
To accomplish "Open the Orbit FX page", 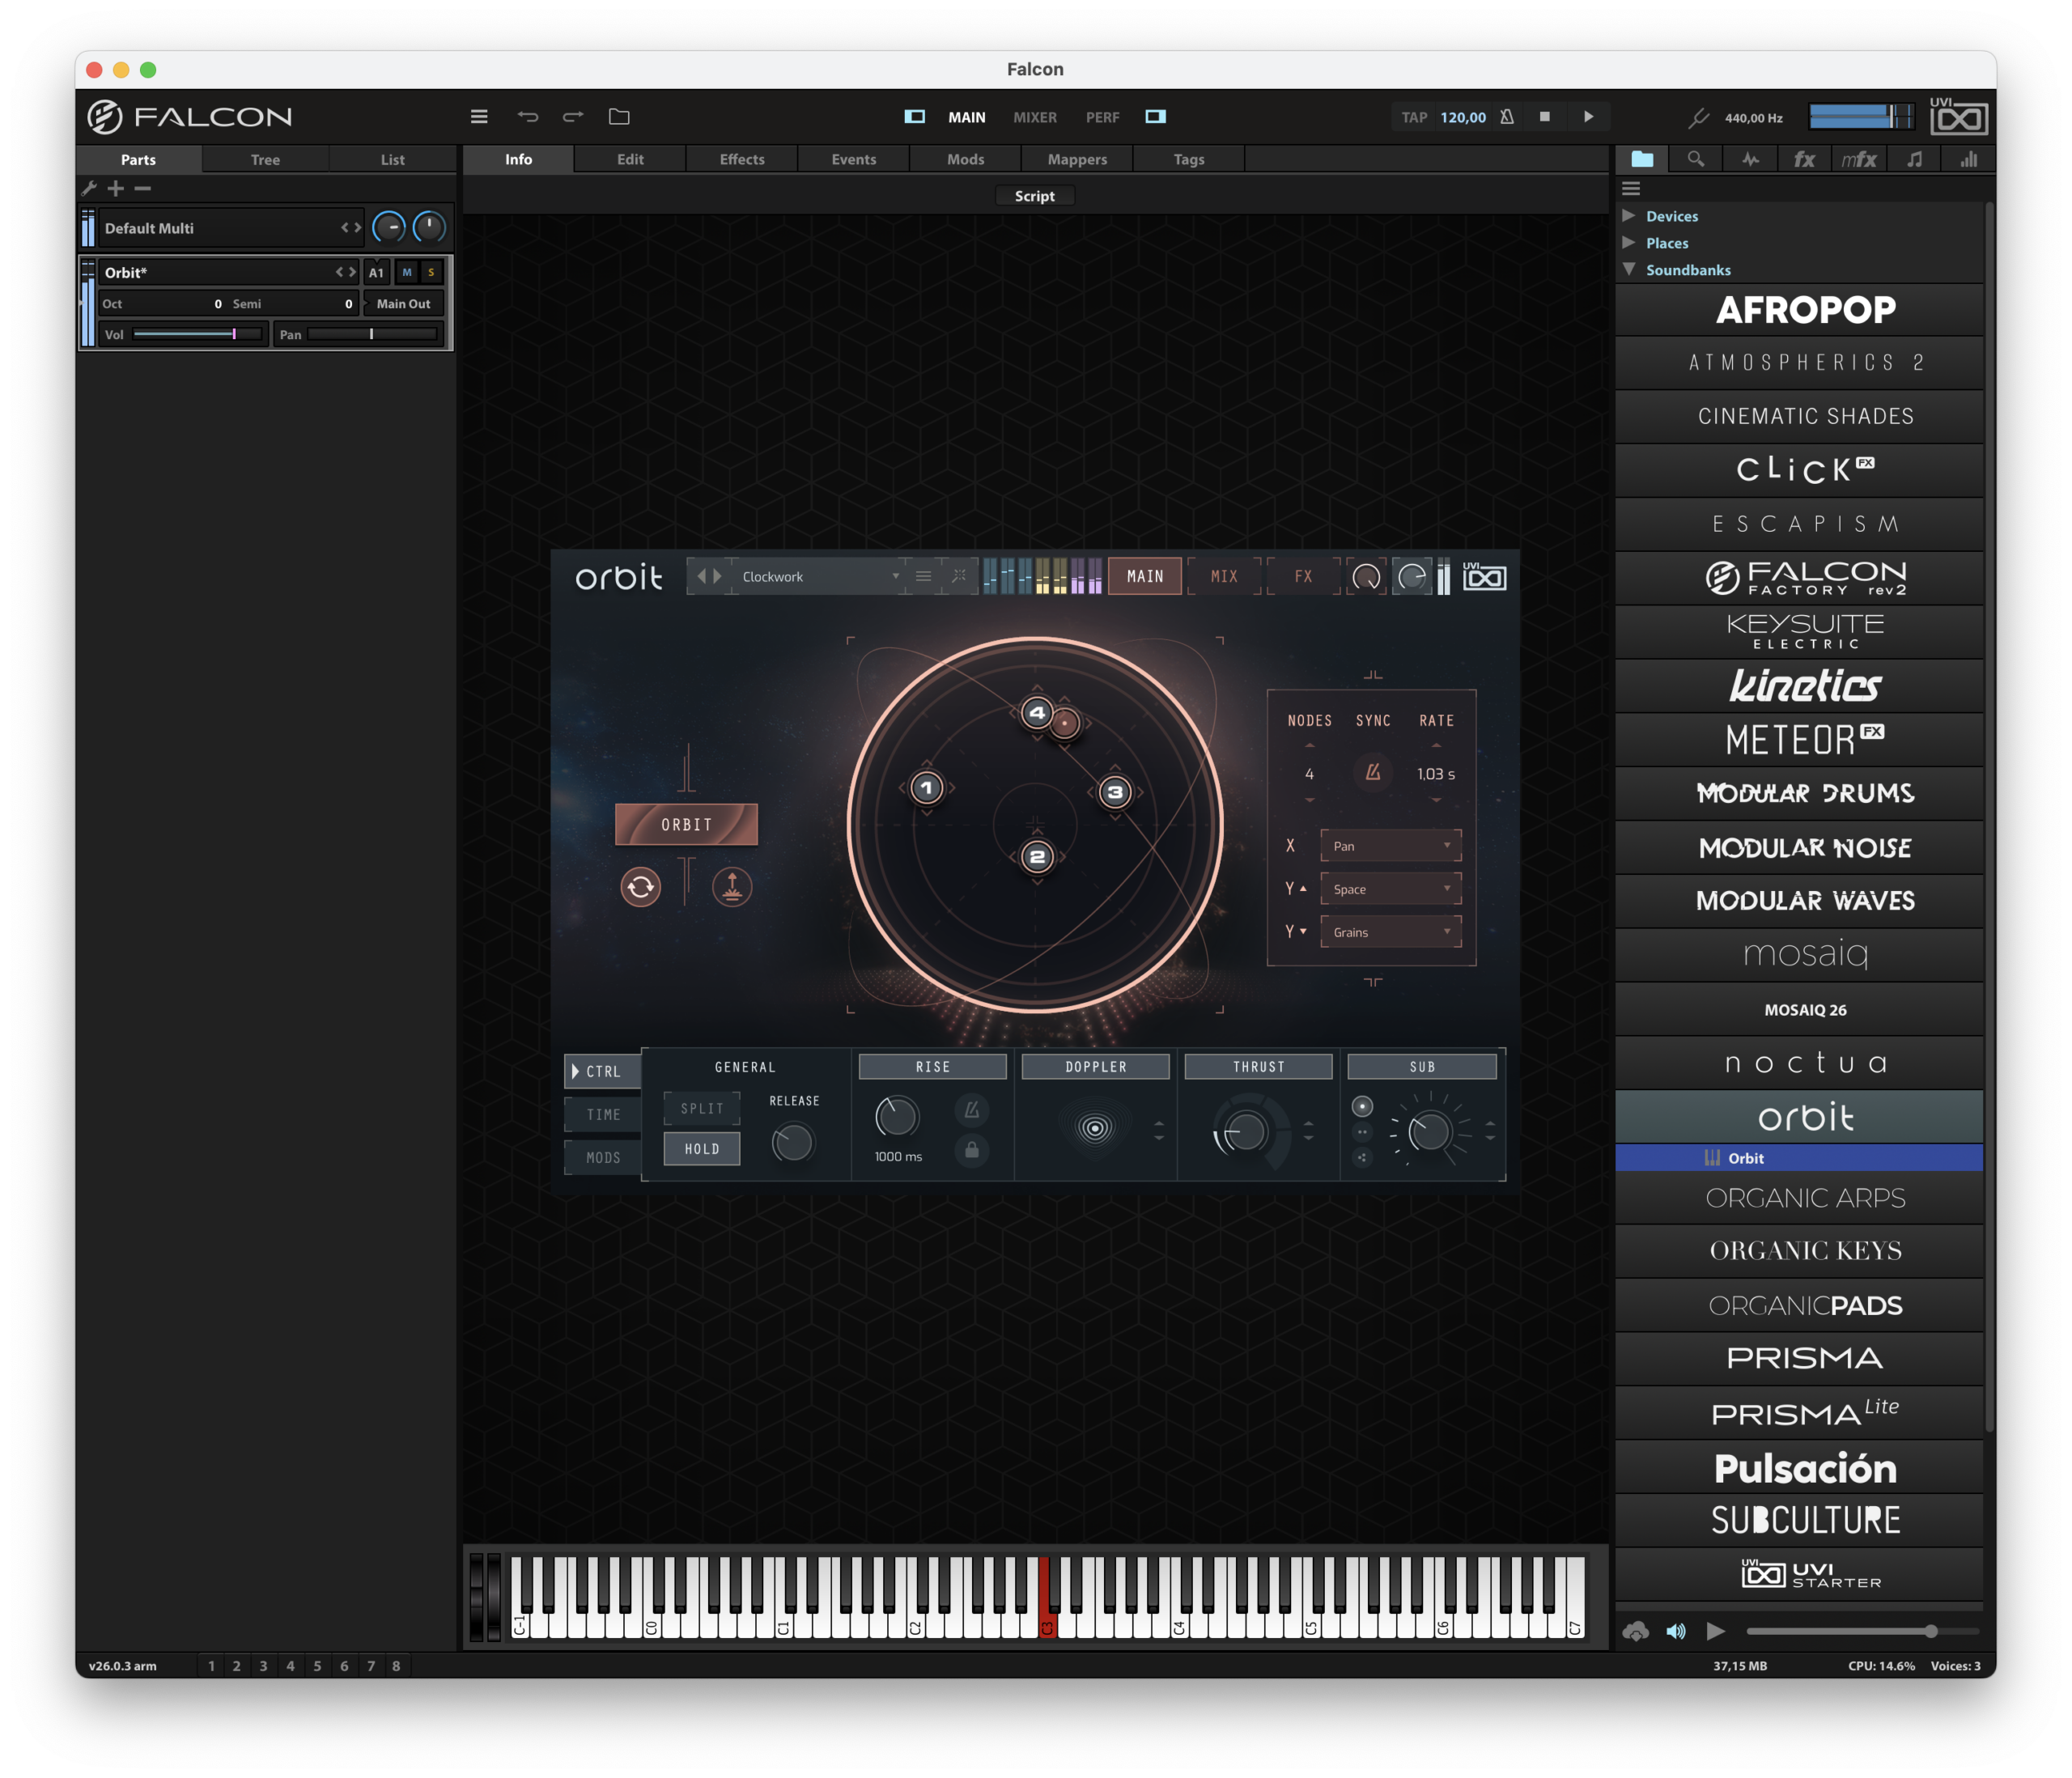I will 1303,577.
